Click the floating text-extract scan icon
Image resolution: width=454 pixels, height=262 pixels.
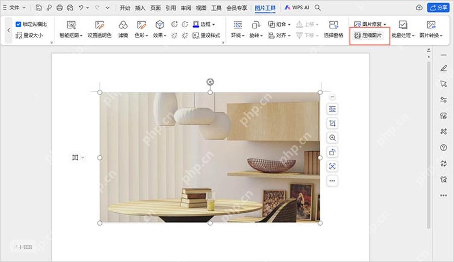(332, 167)
